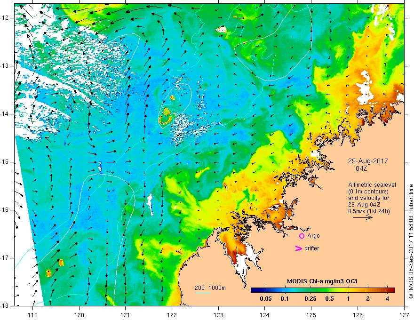Image resolution: width=414 pixels, height=320 pixels.
Task: Click longitude axis label '119'
Action: coord(33,315)
